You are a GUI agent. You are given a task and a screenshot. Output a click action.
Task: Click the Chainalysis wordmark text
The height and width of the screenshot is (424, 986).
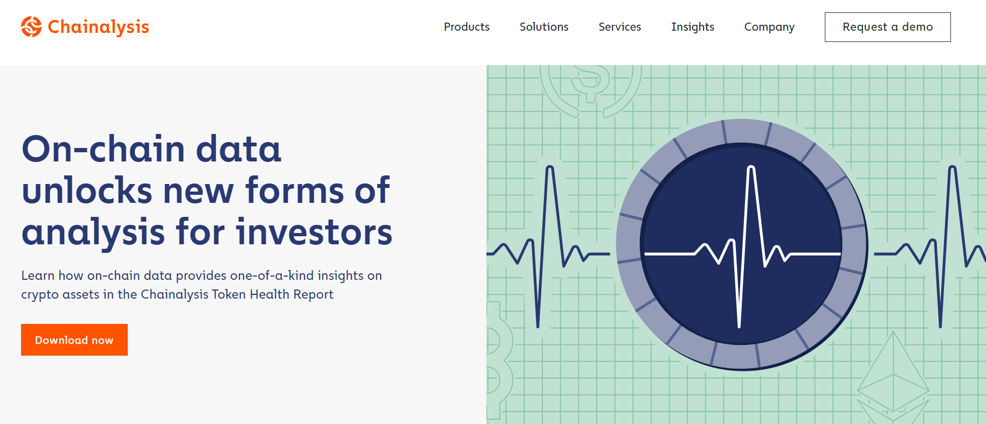[98, 27]
